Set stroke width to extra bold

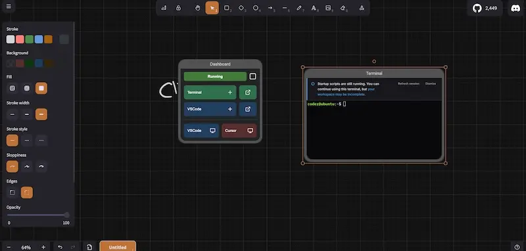pos(41,114)
